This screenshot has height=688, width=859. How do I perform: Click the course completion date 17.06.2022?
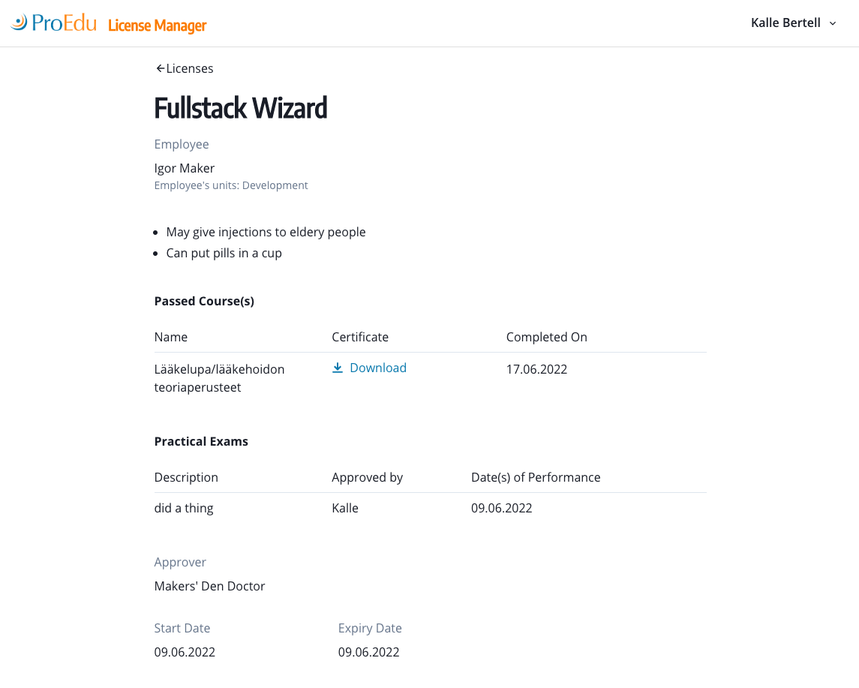coord(536,369)
